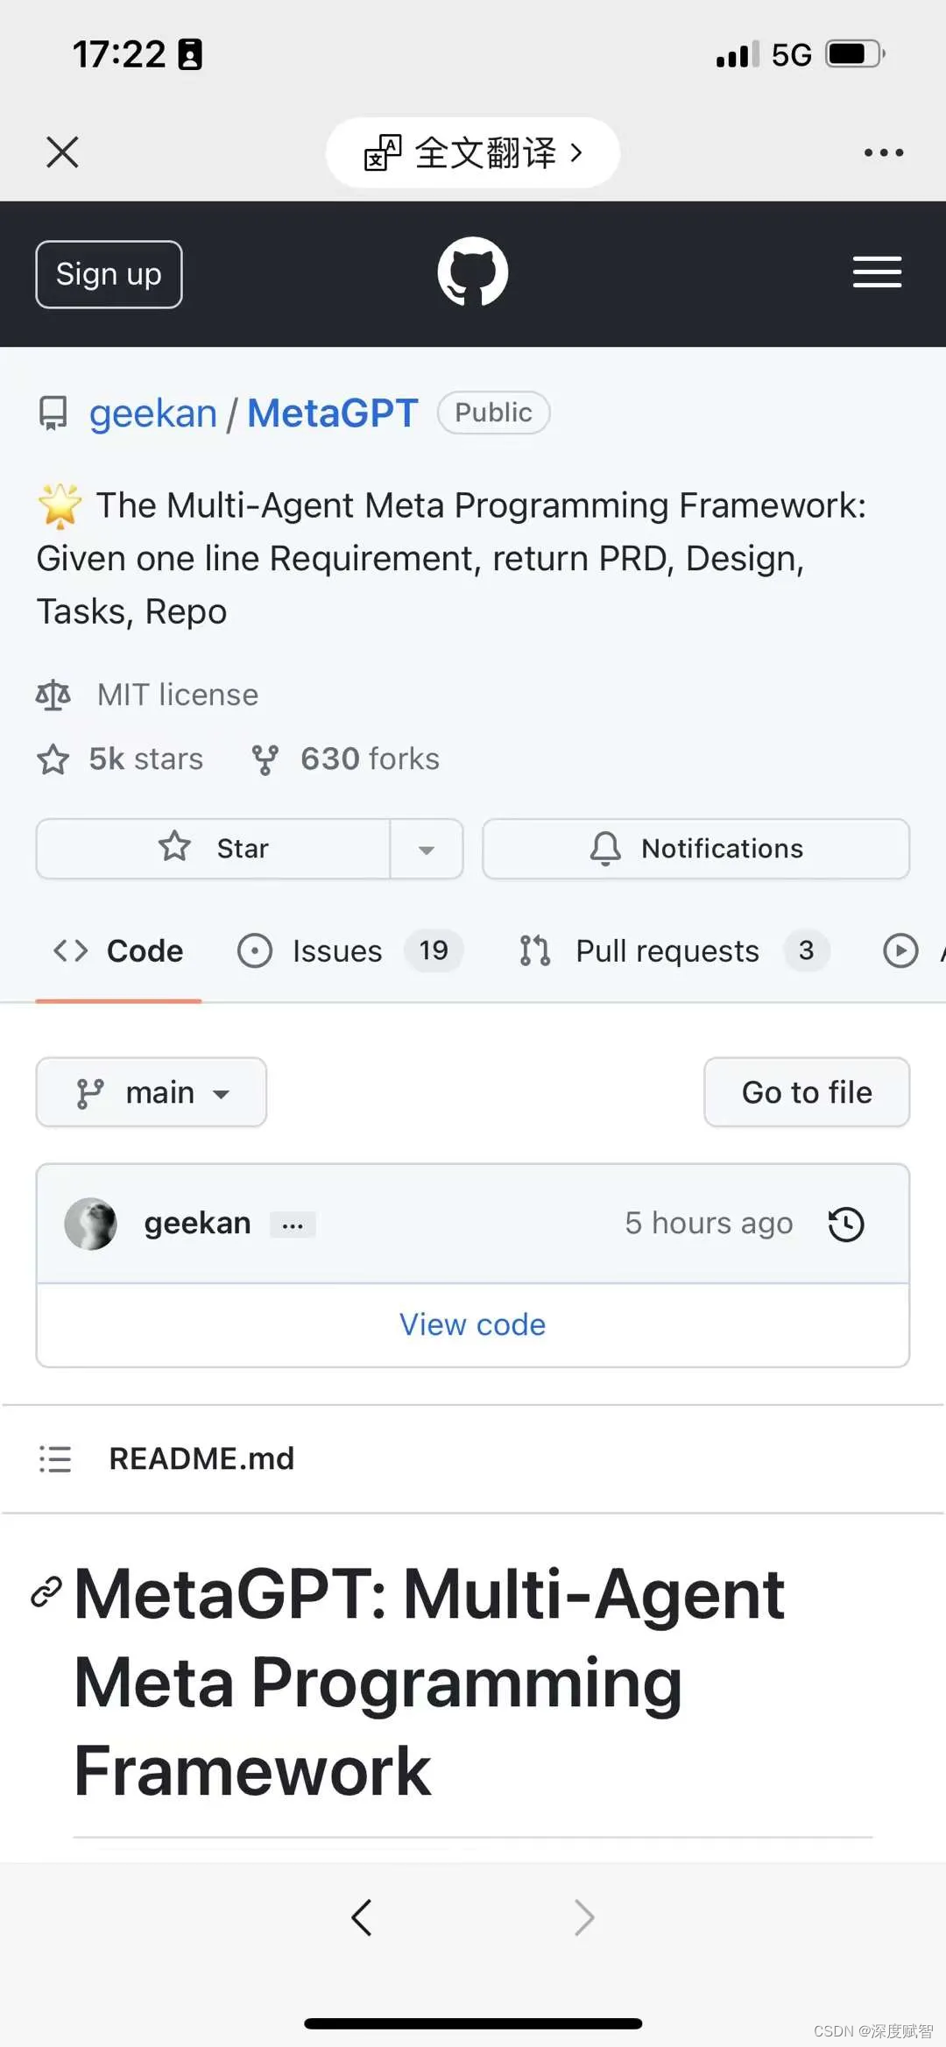946x2047 pixels.
Task: Open the overflow menu at top right
Action: pyautogui.click(x=883, y=152)
